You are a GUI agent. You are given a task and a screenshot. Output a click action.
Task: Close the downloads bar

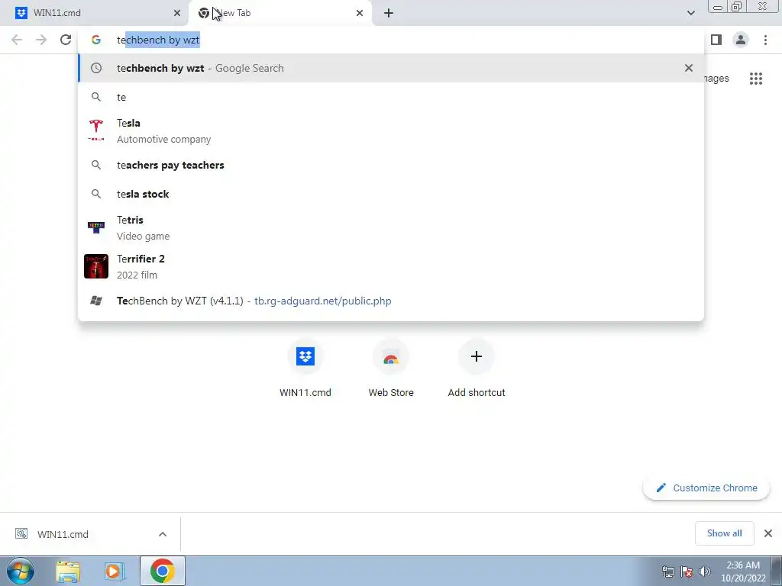point(768,533)
